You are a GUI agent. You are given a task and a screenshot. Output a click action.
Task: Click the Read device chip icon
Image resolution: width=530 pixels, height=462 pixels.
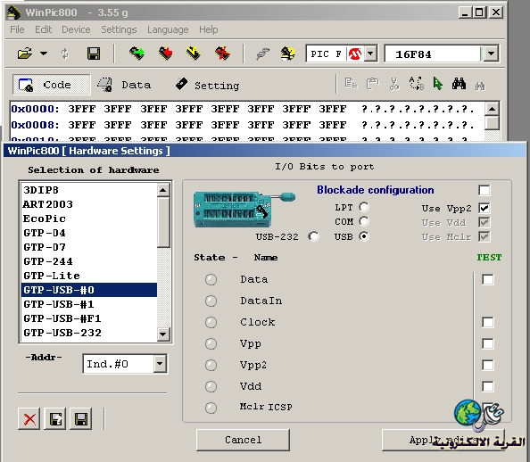click(137, 54)
